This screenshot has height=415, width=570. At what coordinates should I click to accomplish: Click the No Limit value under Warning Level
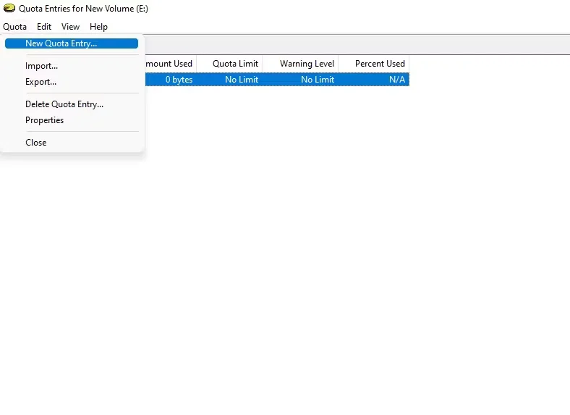[x=317, y=80]
